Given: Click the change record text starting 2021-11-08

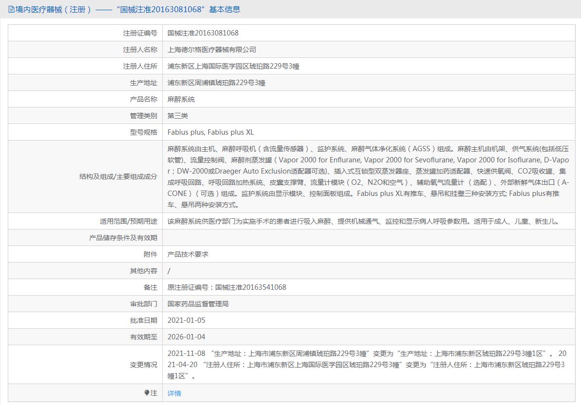Looking at the screenshot, I should 367,365.
